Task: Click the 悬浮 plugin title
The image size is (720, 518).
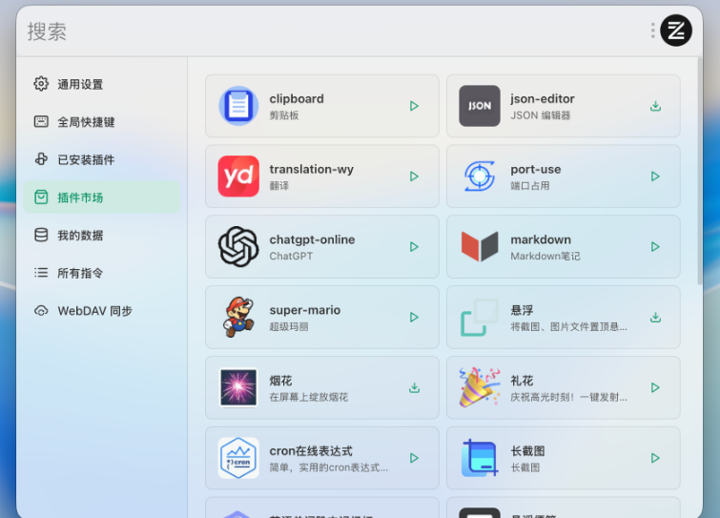Action: [x=522, y=310]
